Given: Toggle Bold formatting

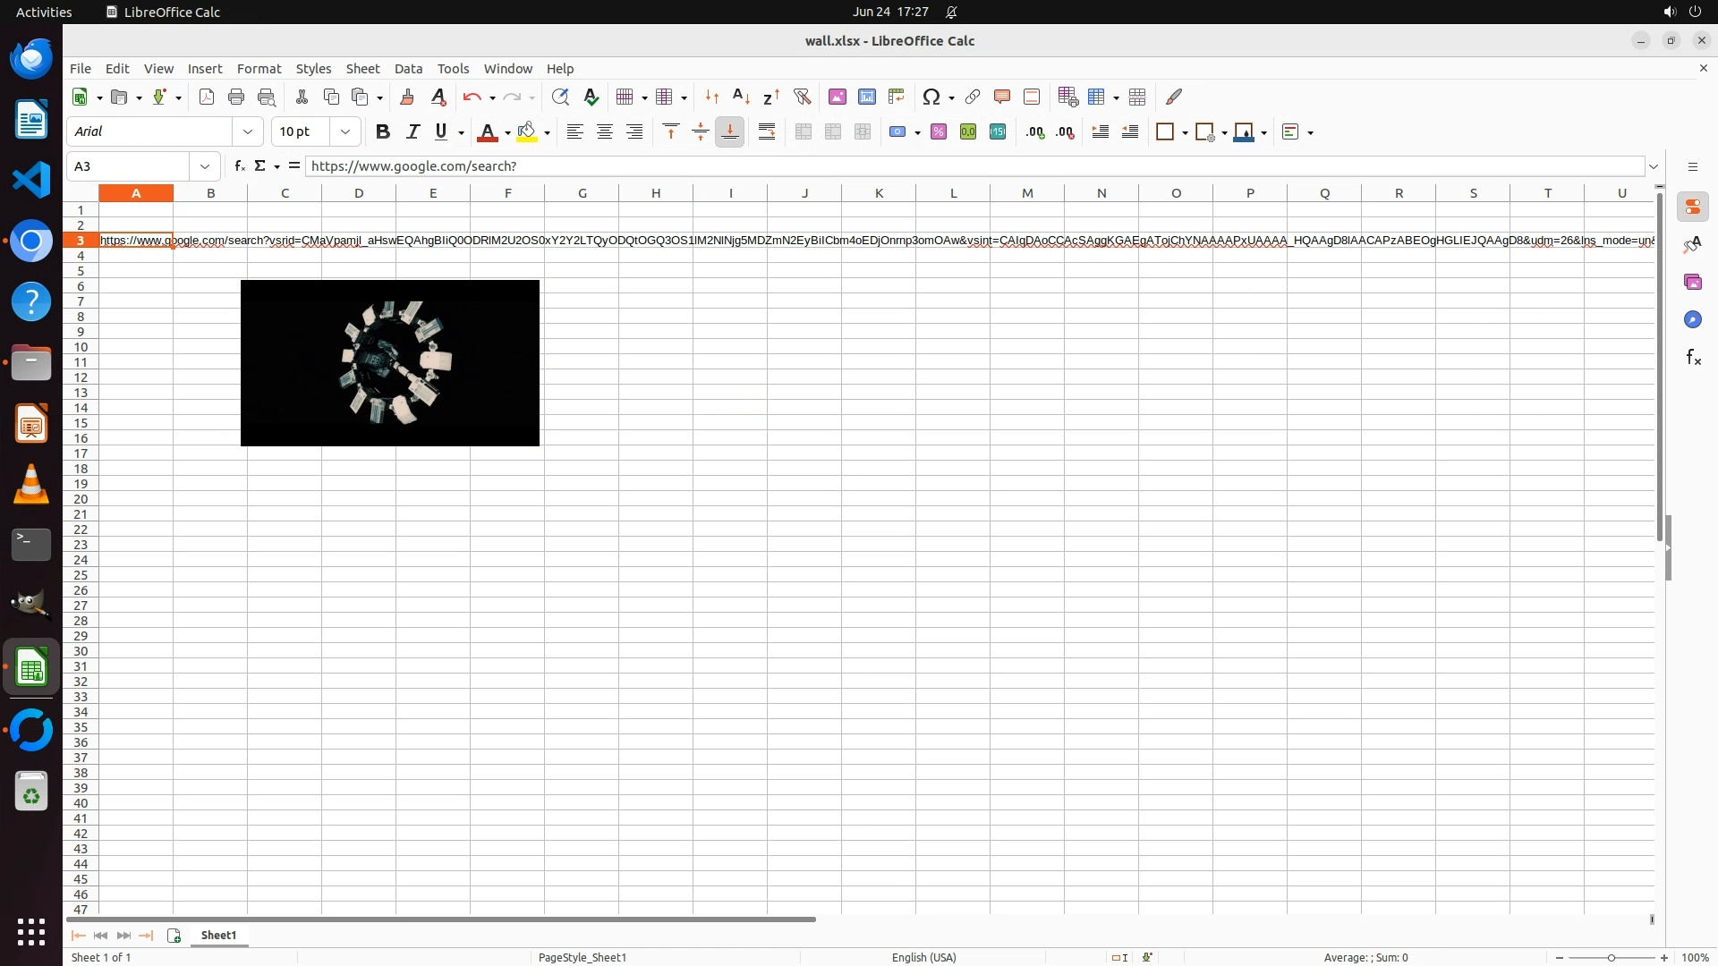Looking at the screenshot, I should 383,131.
